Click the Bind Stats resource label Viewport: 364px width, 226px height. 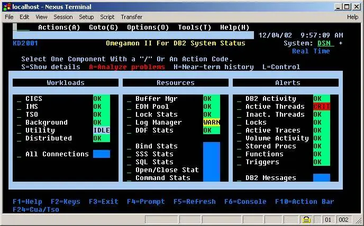pyautogui.click(x=157, y=146)
